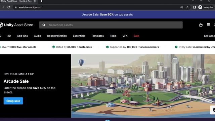Image resolution: width=215 pixels, height=121 pixels.
Task: Click the forward navigation arrow
Action: click(3, 7)
